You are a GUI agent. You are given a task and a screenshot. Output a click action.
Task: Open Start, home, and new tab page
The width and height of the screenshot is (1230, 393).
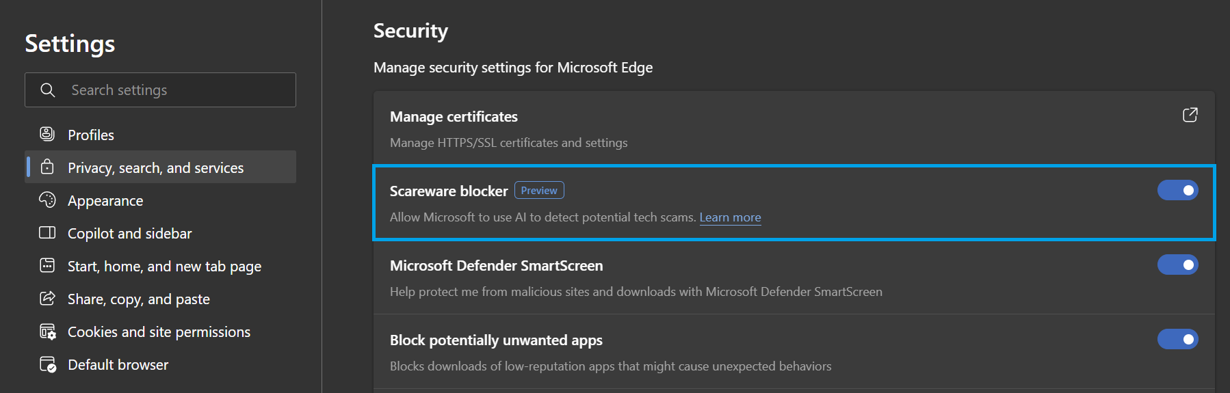[x=161, y=266]
